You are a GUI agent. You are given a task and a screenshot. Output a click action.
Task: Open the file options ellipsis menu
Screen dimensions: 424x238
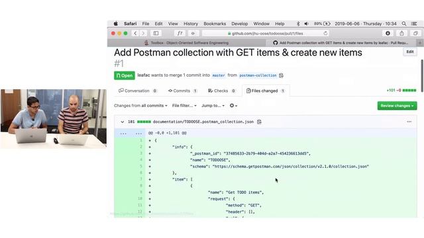409,122
